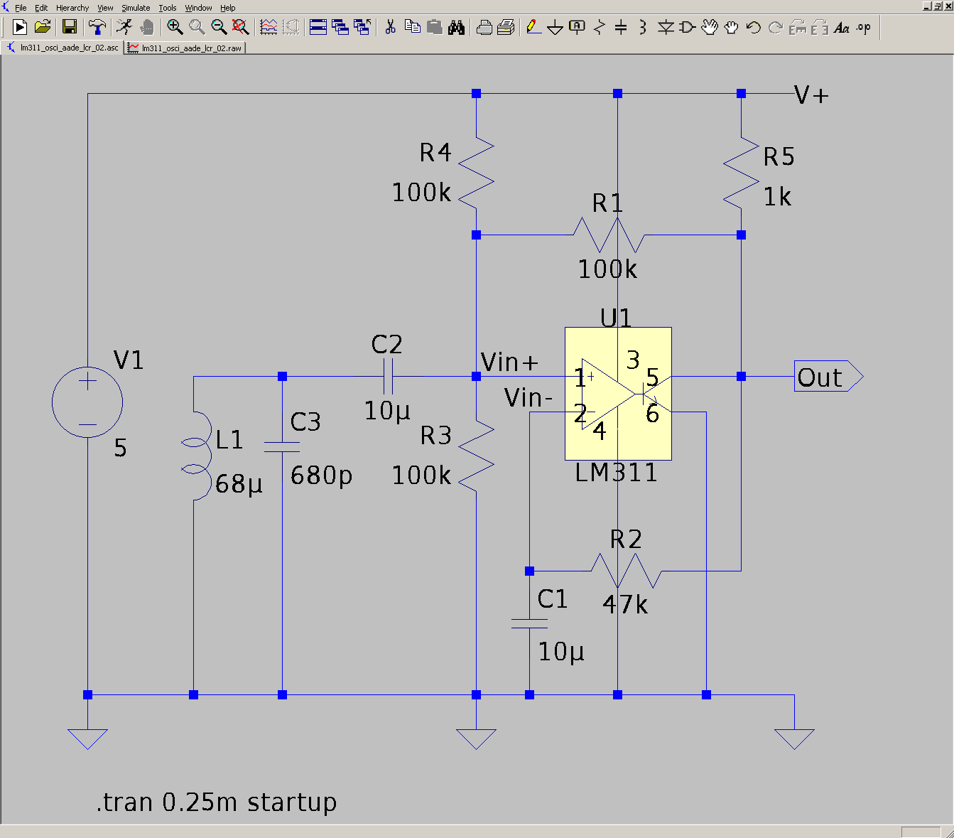Viewport: 954px width, 838px height.
Task: Click the 'Vin-' net label
Action: tap(529, 397)
